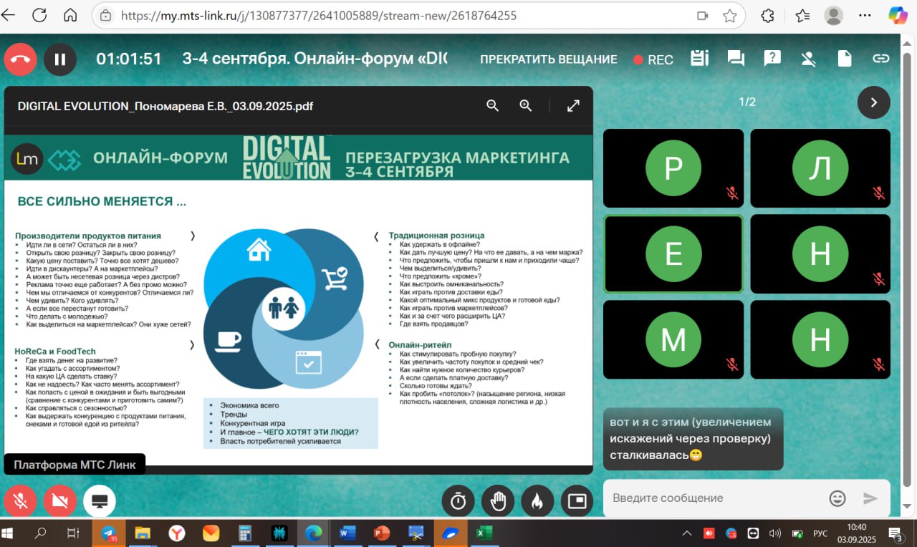This screenshot has width=917, height=547.
Task: Open the timer tool icon
Action: [458, 501]
